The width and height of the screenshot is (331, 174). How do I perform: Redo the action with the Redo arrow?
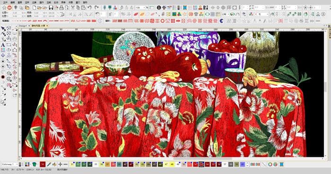tap(96, 8)
